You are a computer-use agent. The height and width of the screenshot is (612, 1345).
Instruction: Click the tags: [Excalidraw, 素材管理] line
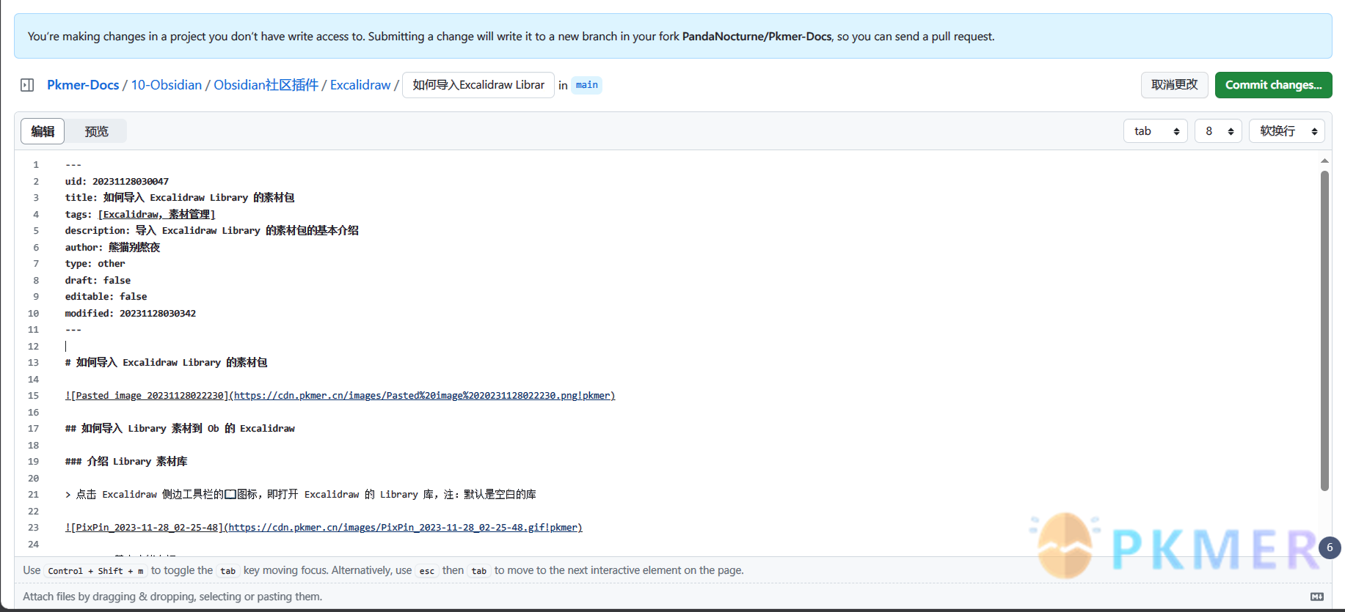tap(140, 214)
